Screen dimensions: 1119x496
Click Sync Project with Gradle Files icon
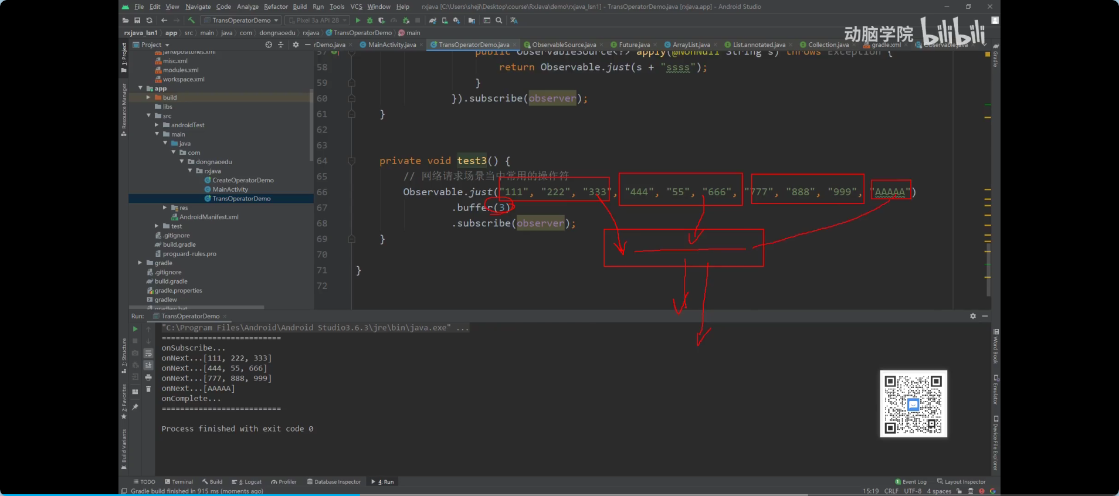tap(433, 21)
